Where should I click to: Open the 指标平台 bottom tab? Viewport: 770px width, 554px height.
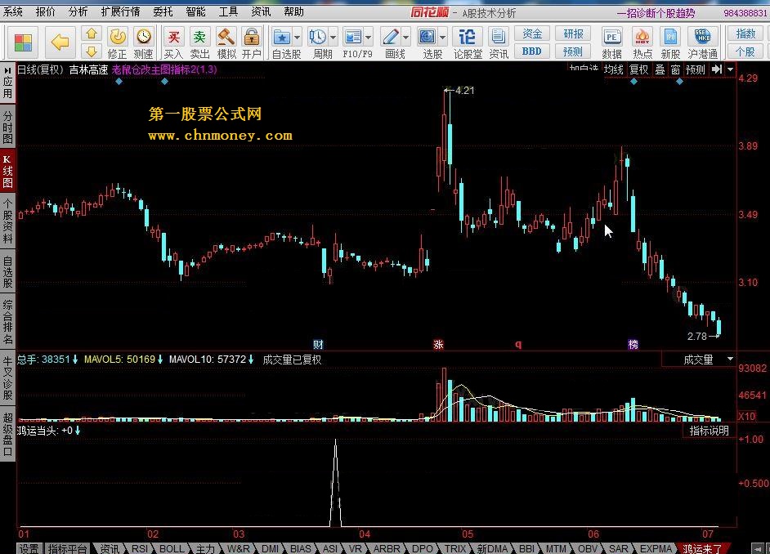[x=68, y=548]
